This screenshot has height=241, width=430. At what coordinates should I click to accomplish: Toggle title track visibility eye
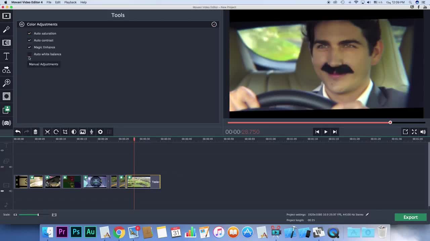(x=2, y=150)
